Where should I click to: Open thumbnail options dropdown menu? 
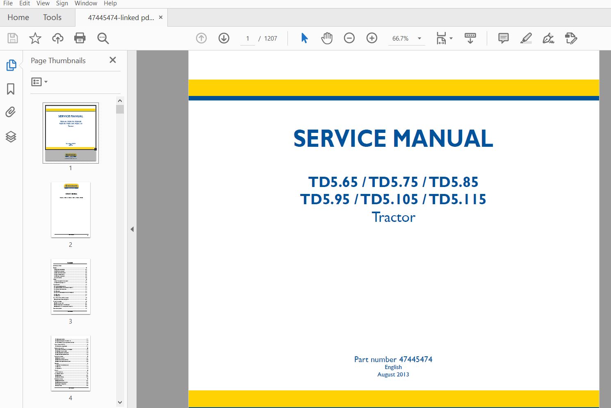click(39, 82)
